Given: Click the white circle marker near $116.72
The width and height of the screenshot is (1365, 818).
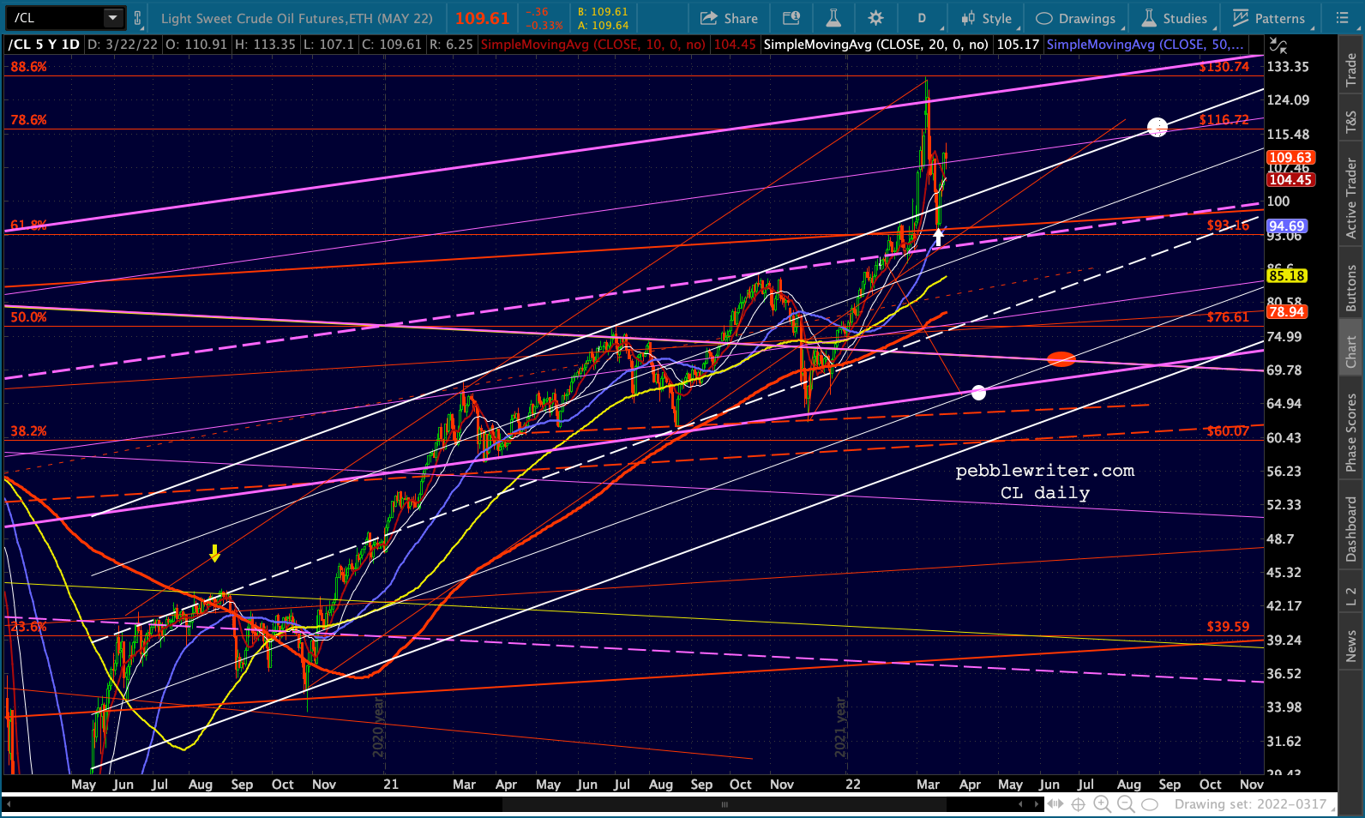Looking at the screenshot, I should (1158, 127).
